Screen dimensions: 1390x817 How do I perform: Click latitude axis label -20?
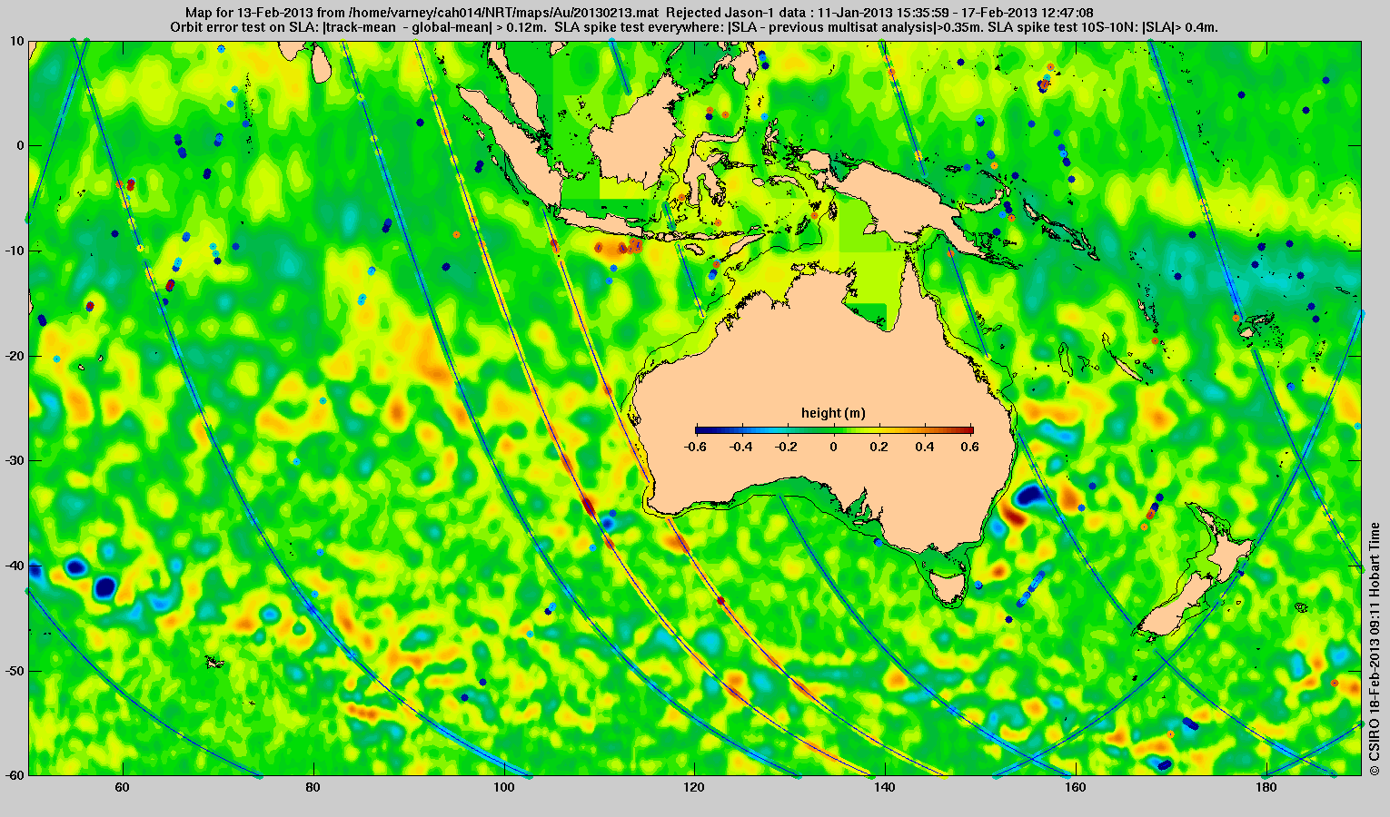point(15,356)
